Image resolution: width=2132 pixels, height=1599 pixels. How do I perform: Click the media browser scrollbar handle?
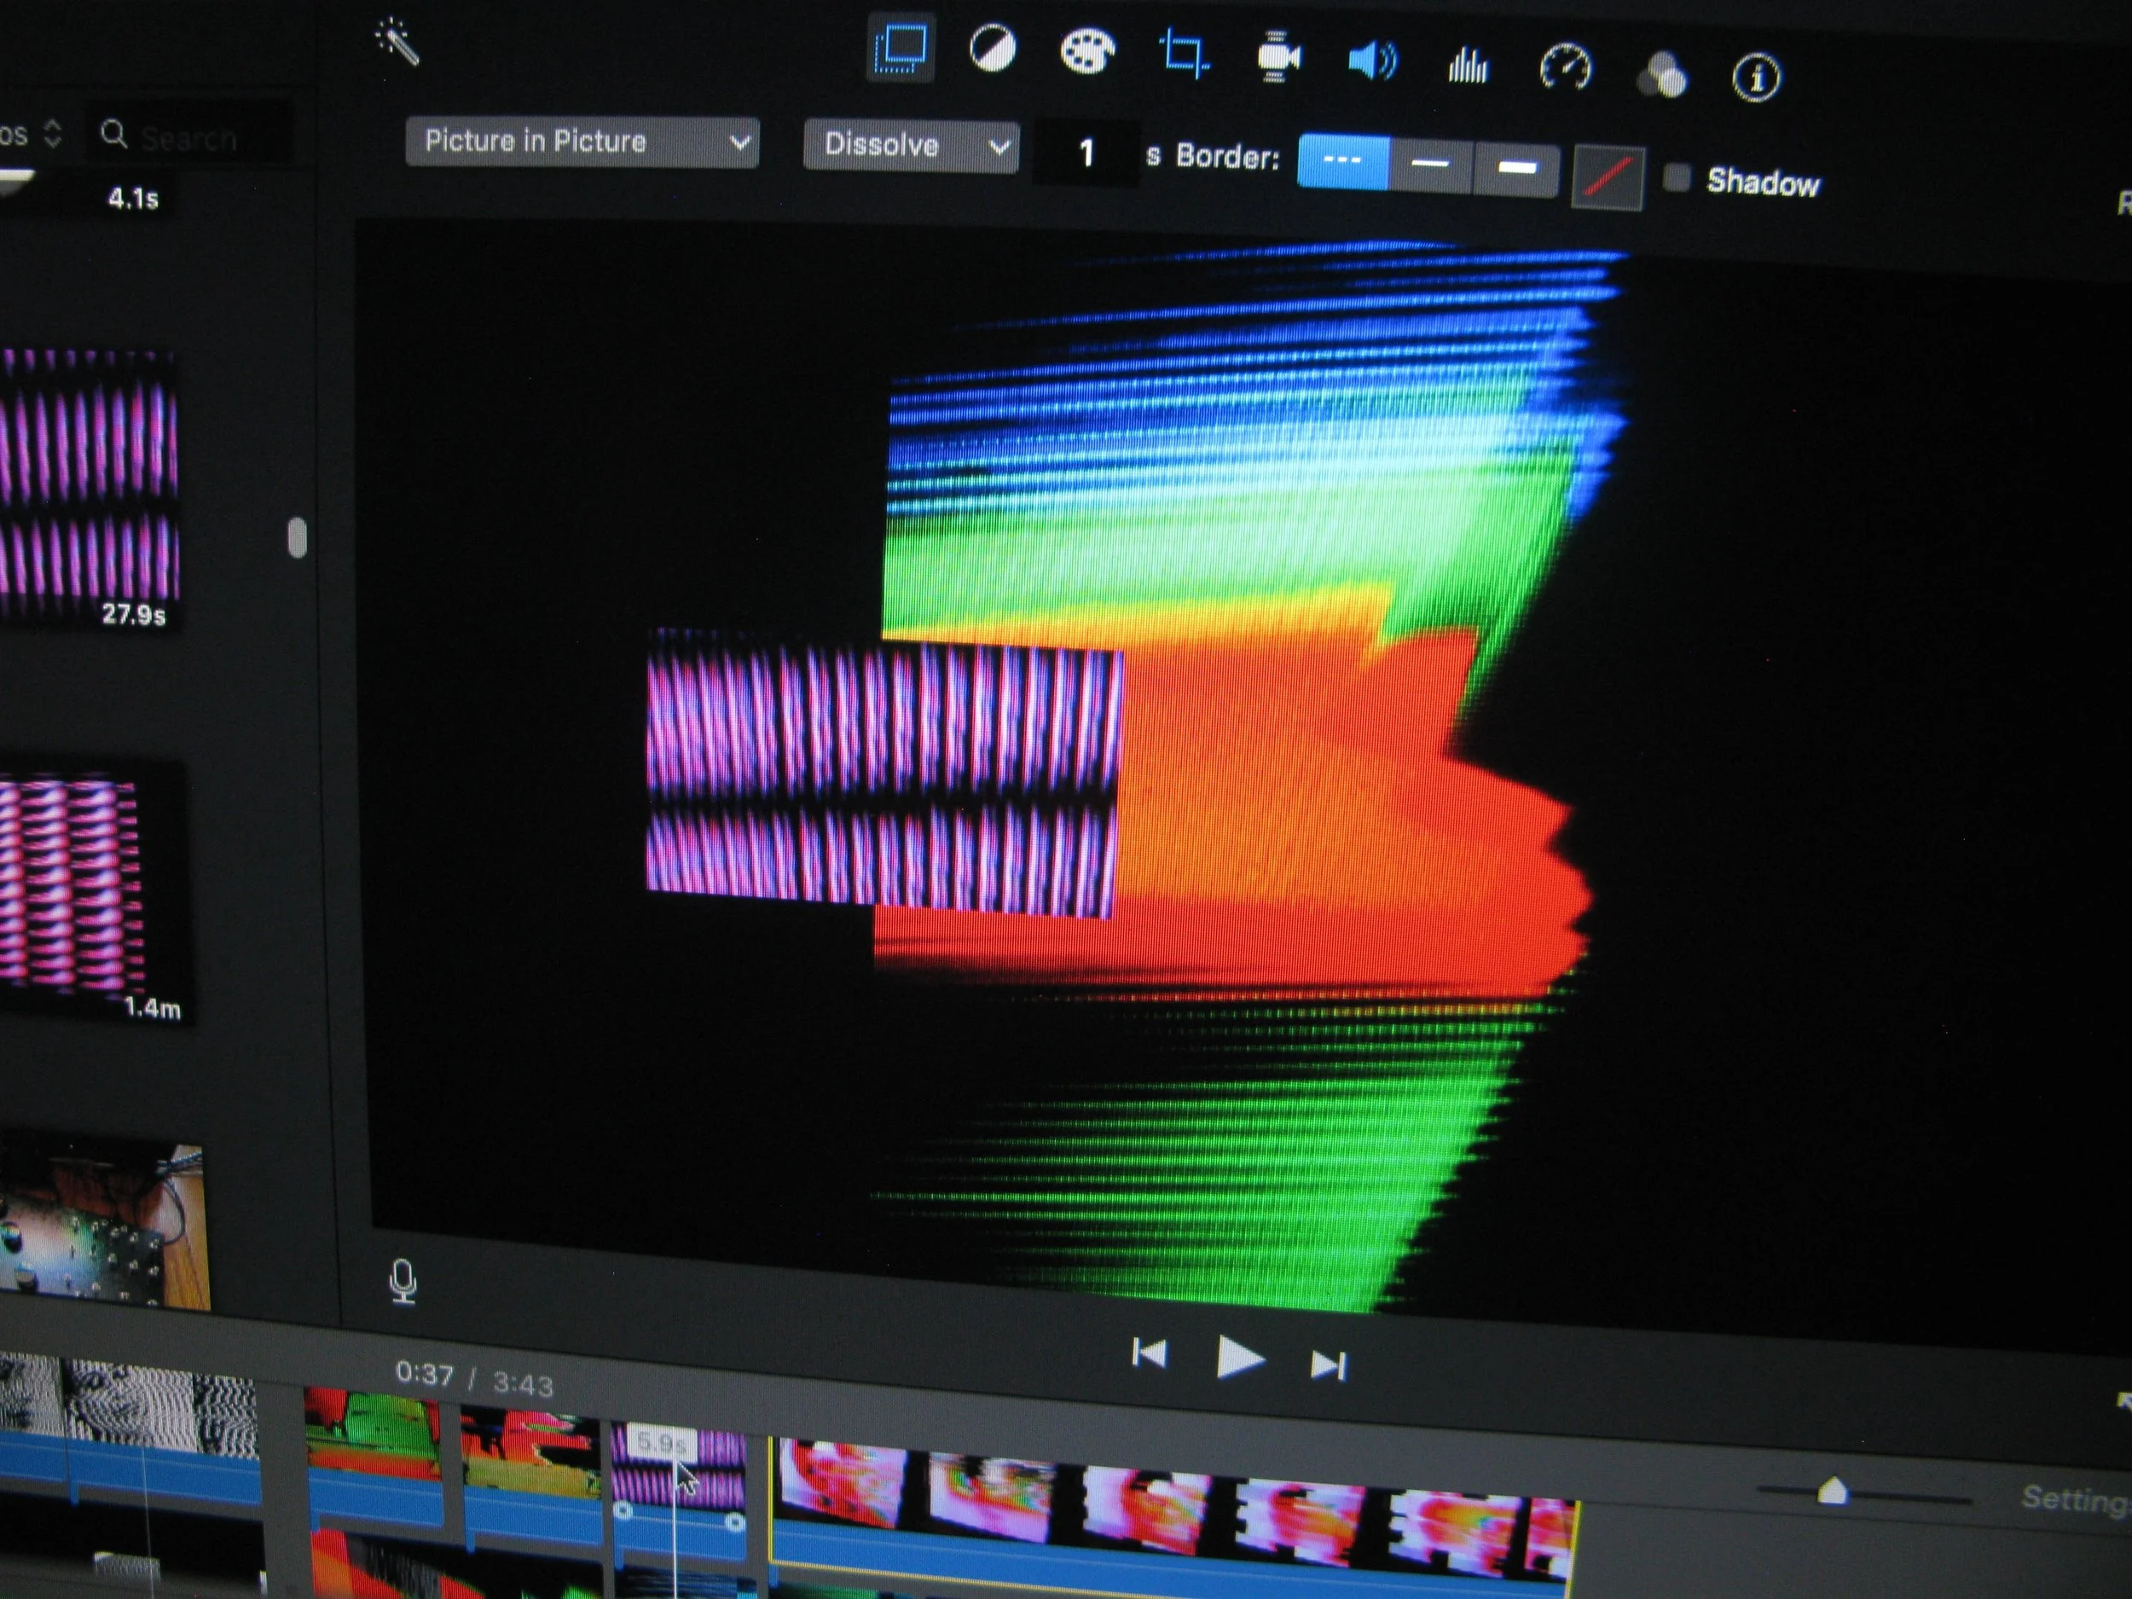(x=298, y=538)
